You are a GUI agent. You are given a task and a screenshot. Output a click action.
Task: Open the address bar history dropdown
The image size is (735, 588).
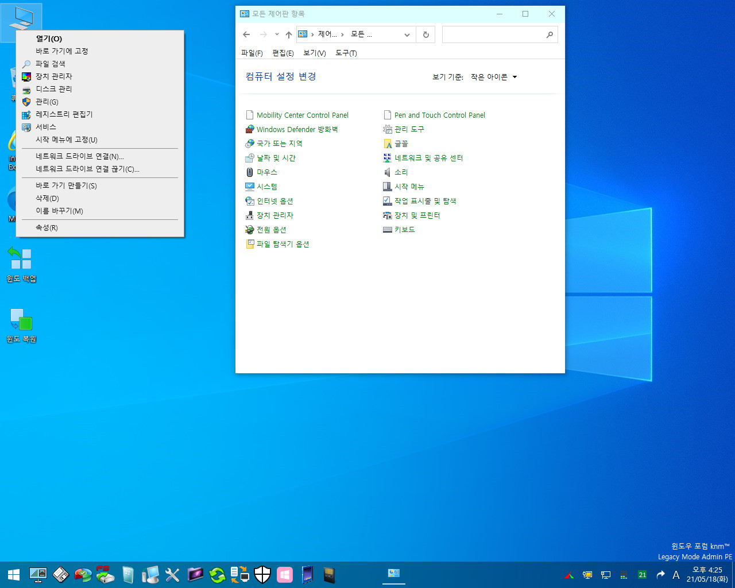point(407,35)
